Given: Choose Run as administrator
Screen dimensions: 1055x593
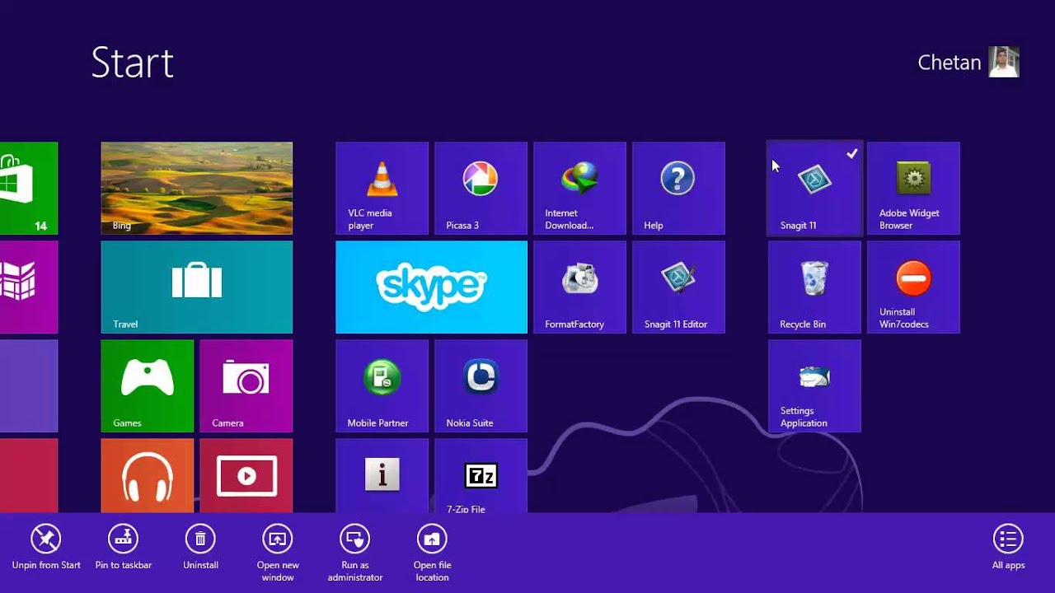Looking at the screenshot, I should click(355, 553).
